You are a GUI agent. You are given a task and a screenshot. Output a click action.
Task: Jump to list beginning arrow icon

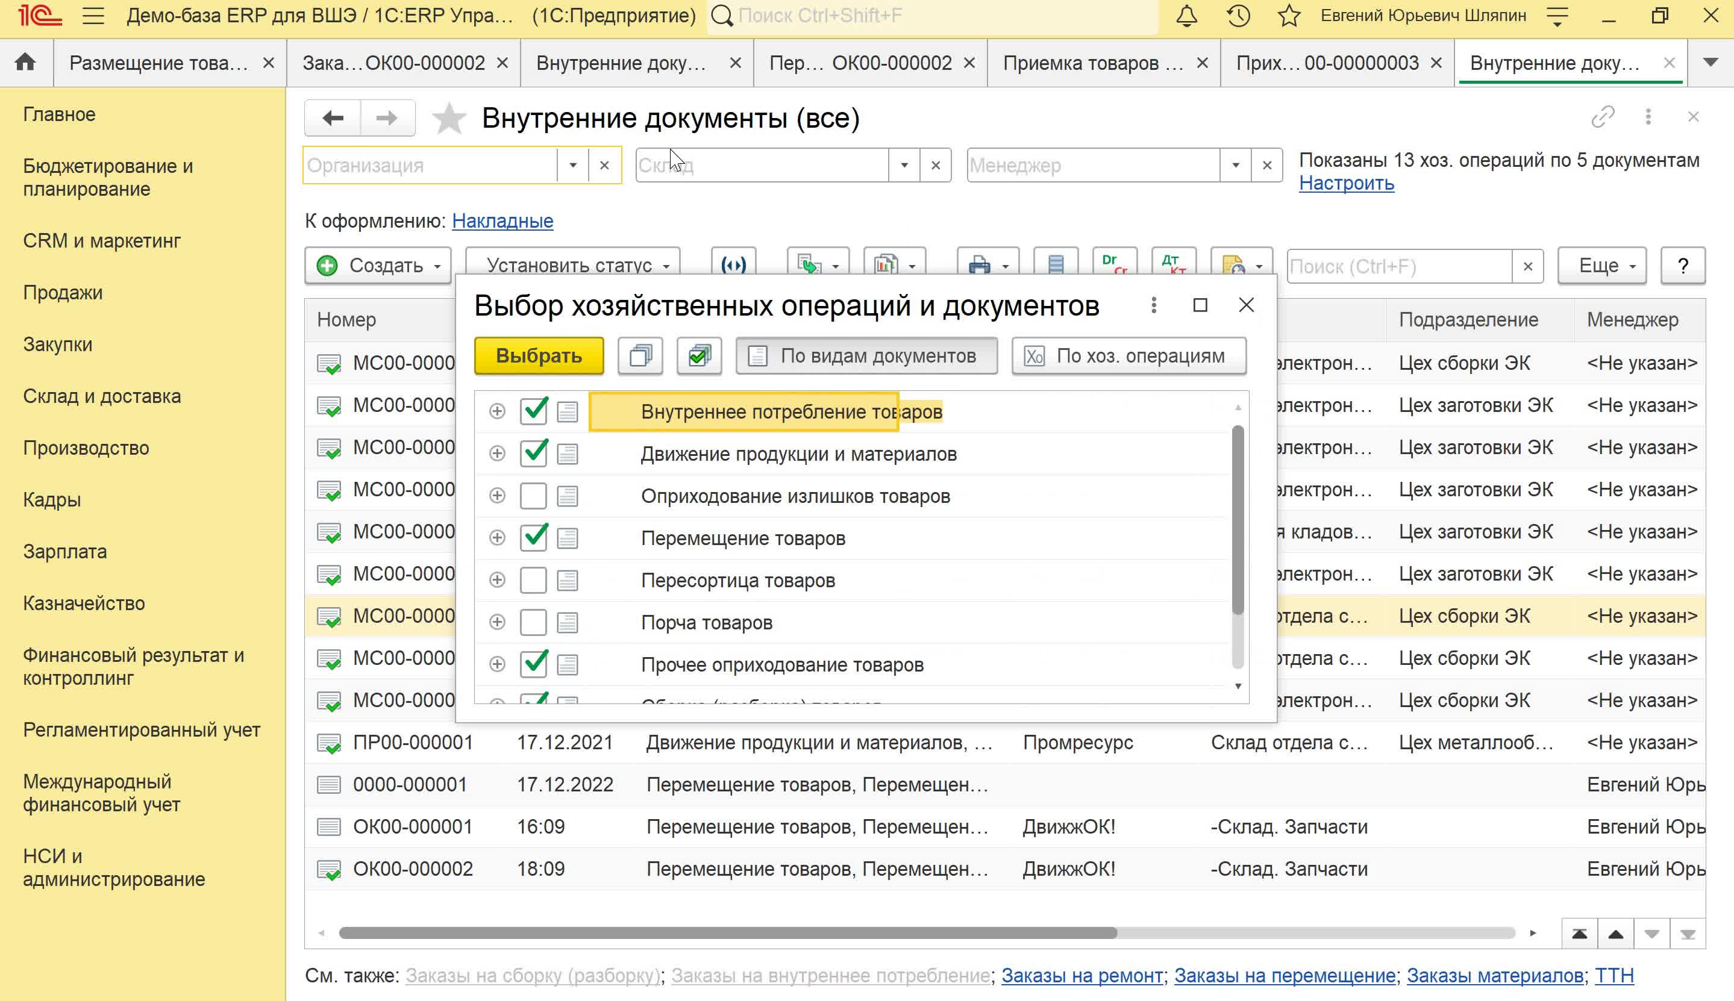1579,934
